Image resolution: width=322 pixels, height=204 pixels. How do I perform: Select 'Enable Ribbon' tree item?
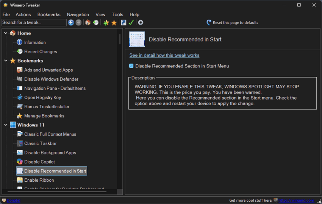click(x=39, y=180)
